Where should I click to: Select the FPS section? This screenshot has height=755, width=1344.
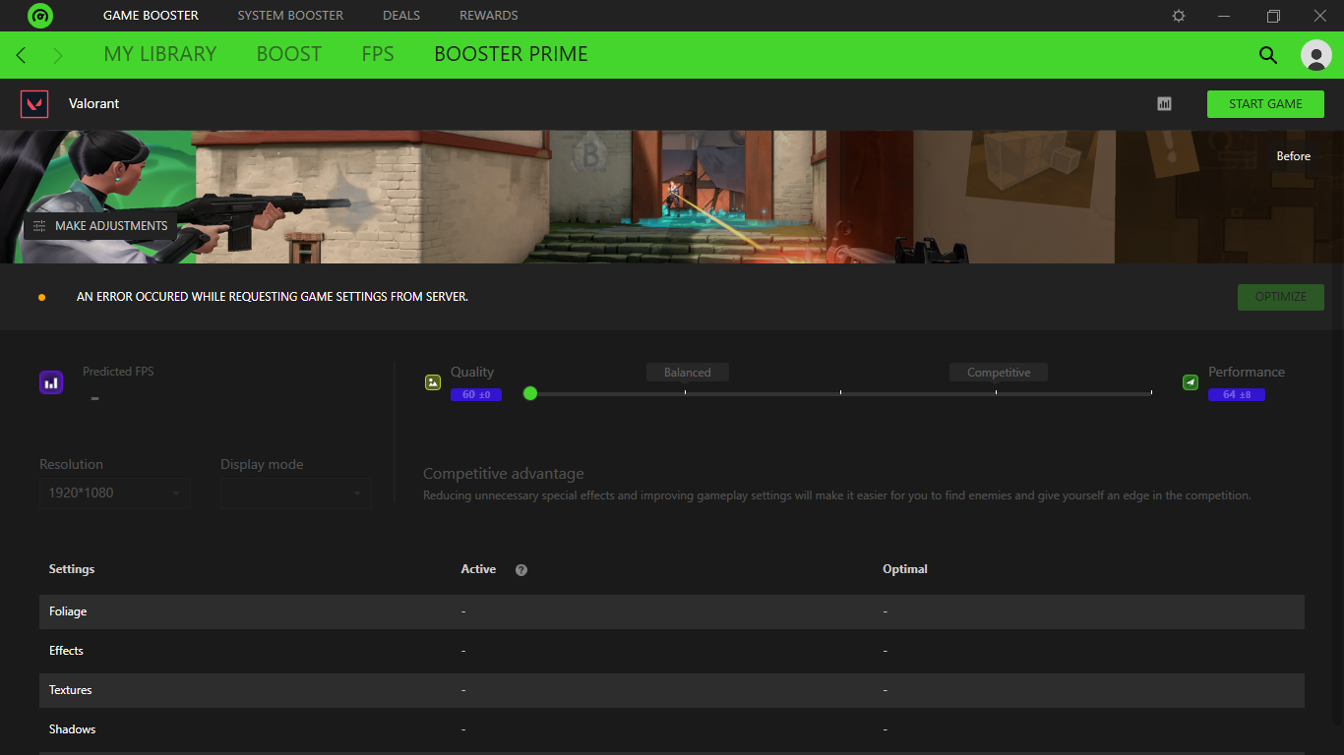[378, 54]
